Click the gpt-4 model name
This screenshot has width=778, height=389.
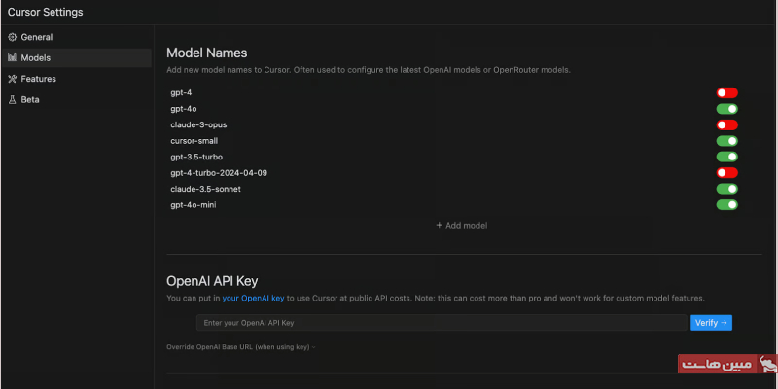[x=181, y=92]
